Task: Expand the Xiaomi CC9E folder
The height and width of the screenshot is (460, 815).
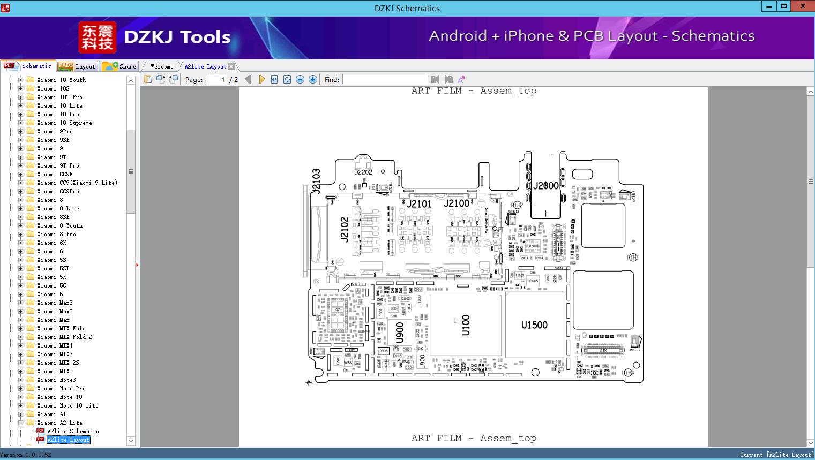Action: point(20,174)
